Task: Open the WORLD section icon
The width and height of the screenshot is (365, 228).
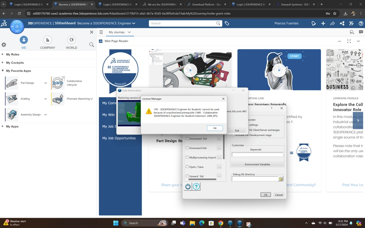Action: (x=71, y=40)
